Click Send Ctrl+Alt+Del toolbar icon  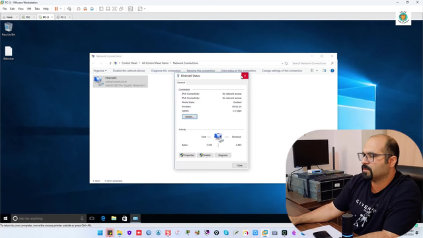(x=69, y=9)
